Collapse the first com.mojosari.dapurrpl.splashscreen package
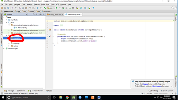 click(x=9, y=25)
